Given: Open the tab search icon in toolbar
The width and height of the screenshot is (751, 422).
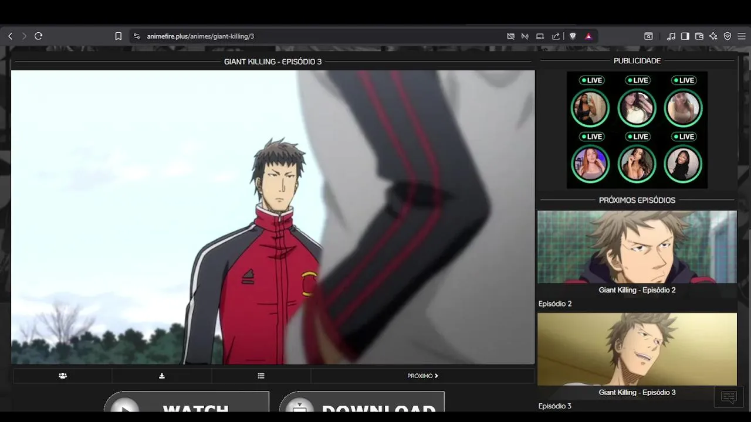Looking at the screenshot, I should pyautogui.click(x=648, y=36).
